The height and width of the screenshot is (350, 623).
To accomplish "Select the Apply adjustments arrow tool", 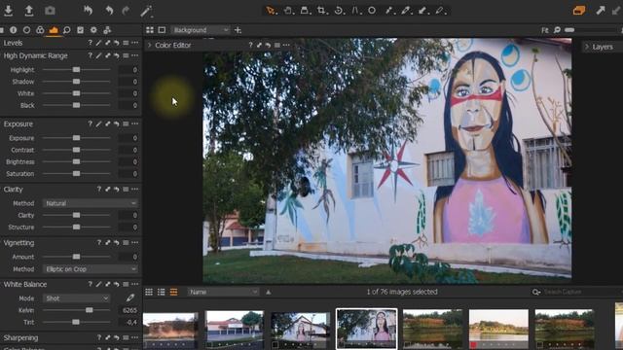I will tap(422, 11).
